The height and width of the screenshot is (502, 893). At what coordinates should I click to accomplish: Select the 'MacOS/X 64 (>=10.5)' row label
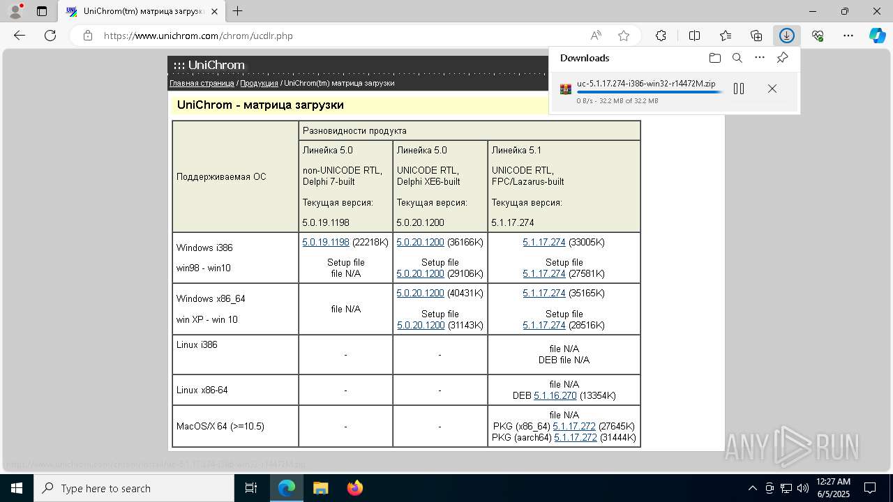pyautogui.click(x=220, y=427)
